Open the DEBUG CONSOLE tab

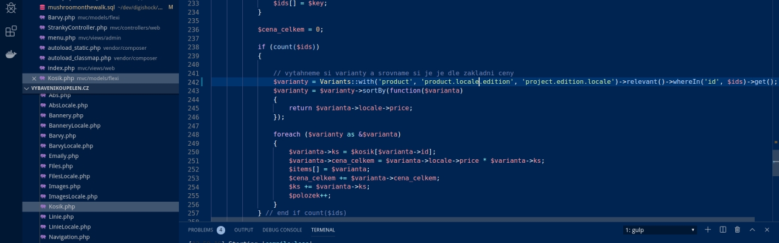[x=282, y=230]
